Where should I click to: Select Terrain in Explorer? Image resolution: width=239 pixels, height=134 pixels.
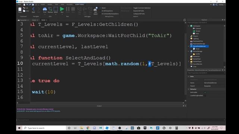coord(198,31)
